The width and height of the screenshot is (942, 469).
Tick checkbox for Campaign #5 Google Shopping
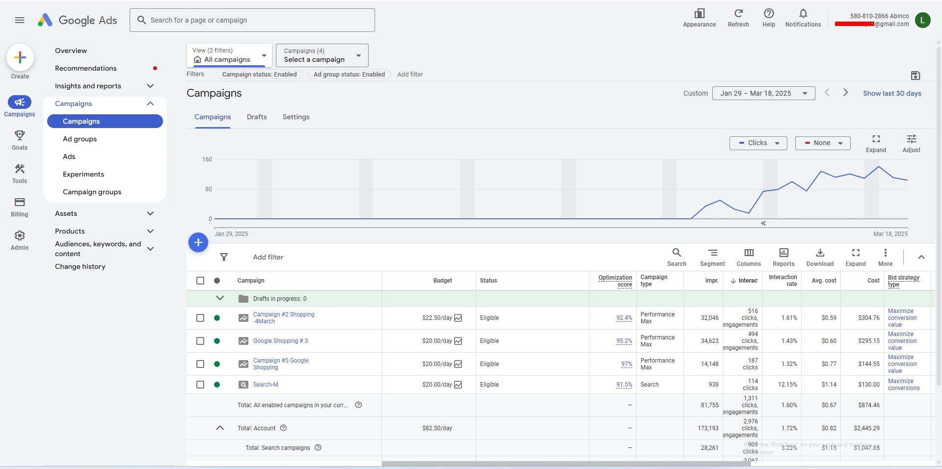(200, 364)
